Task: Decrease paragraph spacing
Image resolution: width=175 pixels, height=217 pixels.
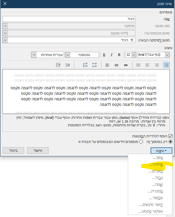Action: click(x=85, y=65)
